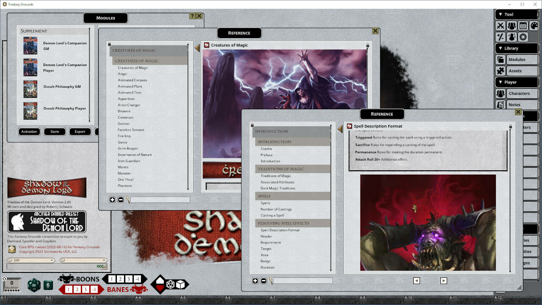Toggle the Boons -1 button

click(x=137, y=279)
